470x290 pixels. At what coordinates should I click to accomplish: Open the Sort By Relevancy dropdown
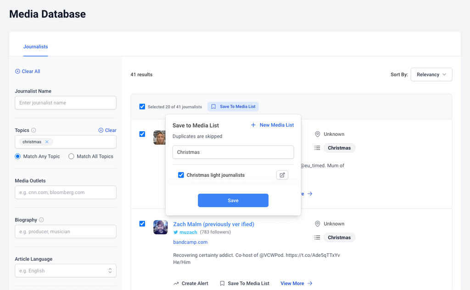click(x=431, y=75)
